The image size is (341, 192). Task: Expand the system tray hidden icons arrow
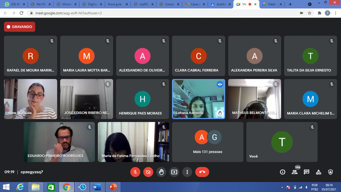point(282,187)
